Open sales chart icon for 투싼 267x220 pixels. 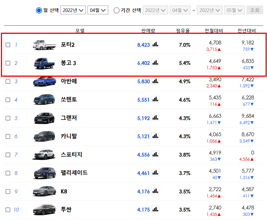[155, 209]
